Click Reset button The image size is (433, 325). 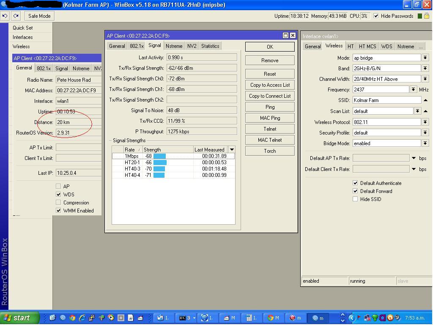point(270,74)
